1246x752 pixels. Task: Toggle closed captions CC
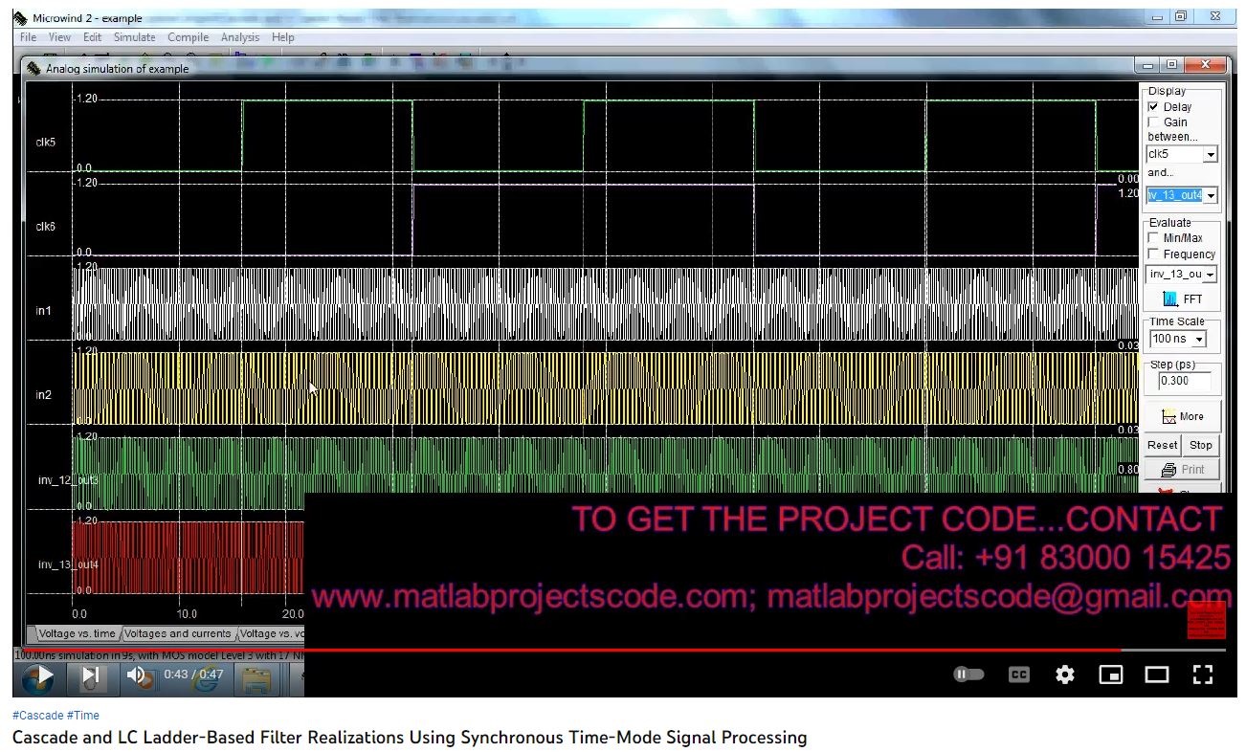[1018, 675]
